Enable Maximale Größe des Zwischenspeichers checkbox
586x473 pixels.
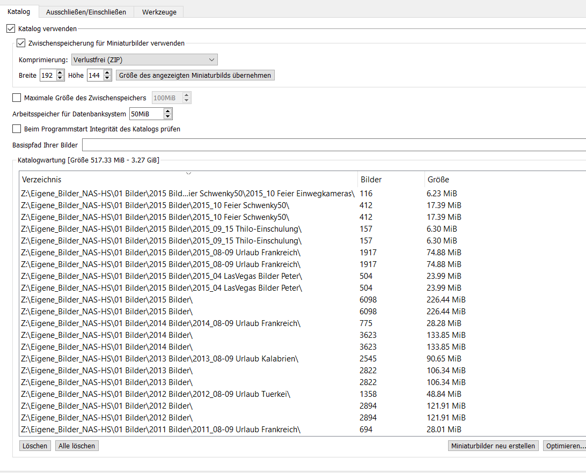point(17,98)
